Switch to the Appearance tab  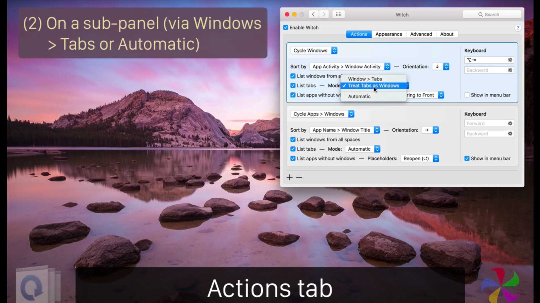[x=389, y=34]
